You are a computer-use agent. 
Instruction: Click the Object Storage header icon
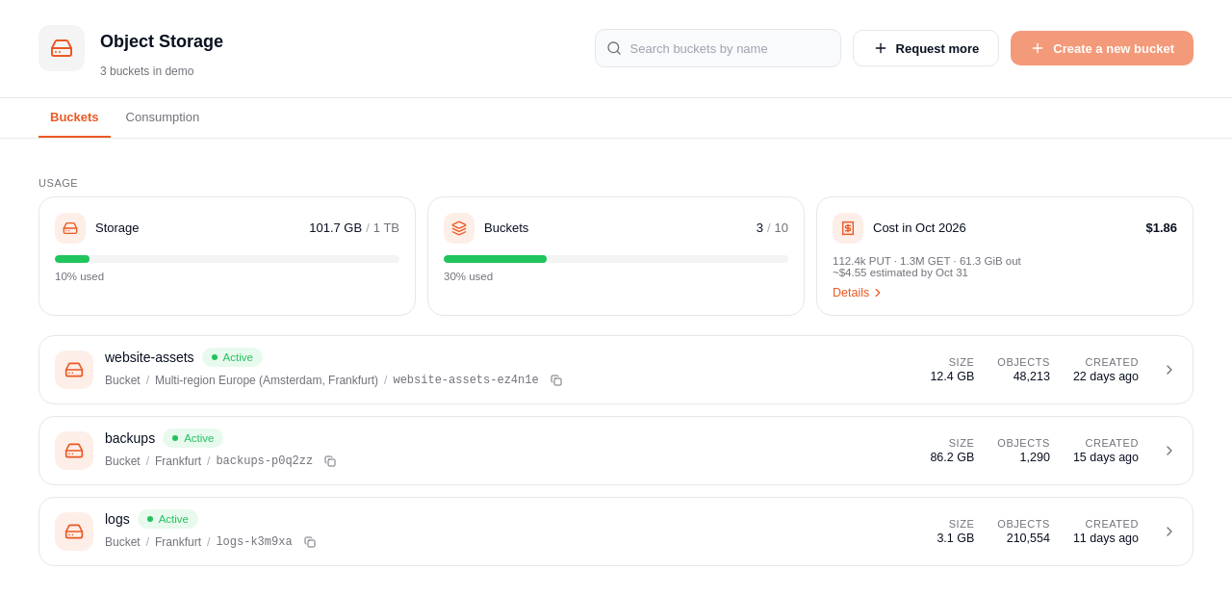pyautogui.click(x=62, y=48)
